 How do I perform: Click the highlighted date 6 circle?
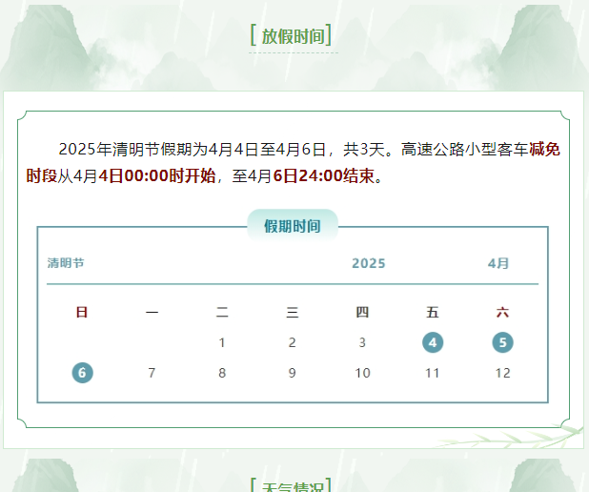pos(82,373)
